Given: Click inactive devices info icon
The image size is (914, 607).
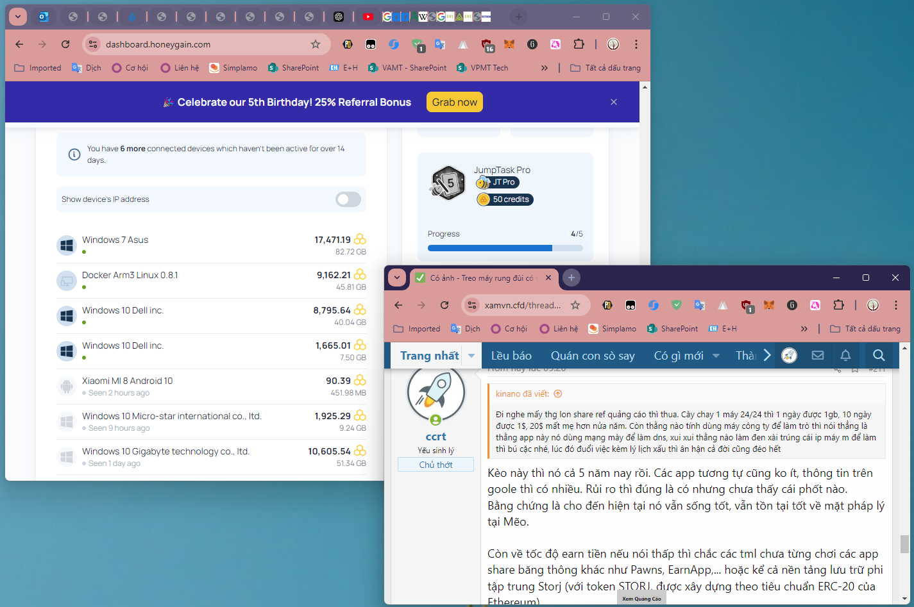Looking at the screenshot, I should (x=74, y=154).
